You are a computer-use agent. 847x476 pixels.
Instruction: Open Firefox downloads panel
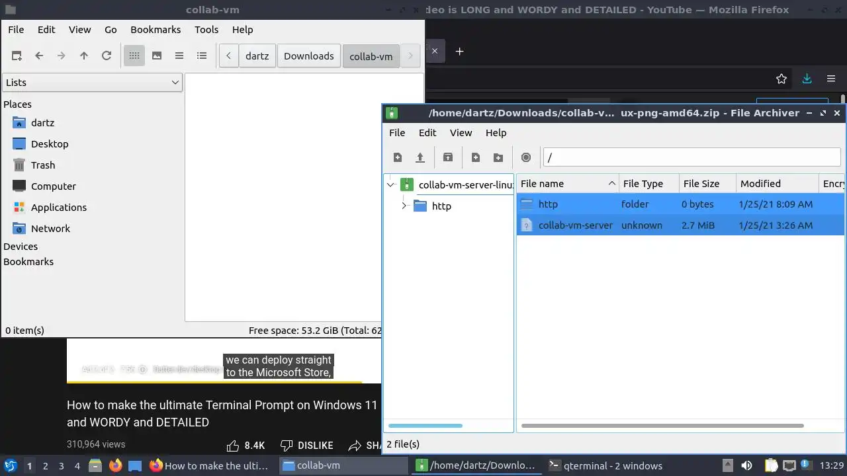[x=807, y=79]
